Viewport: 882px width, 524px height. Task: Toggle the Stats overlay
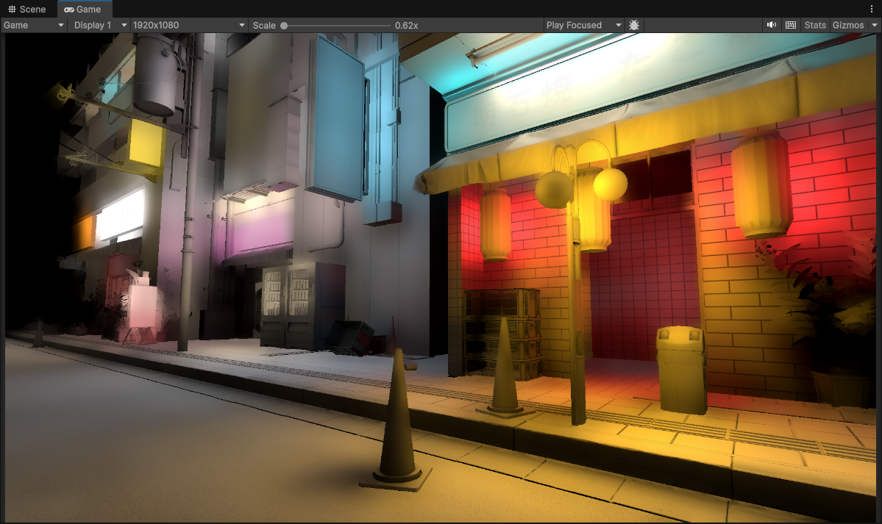point(815,25)
